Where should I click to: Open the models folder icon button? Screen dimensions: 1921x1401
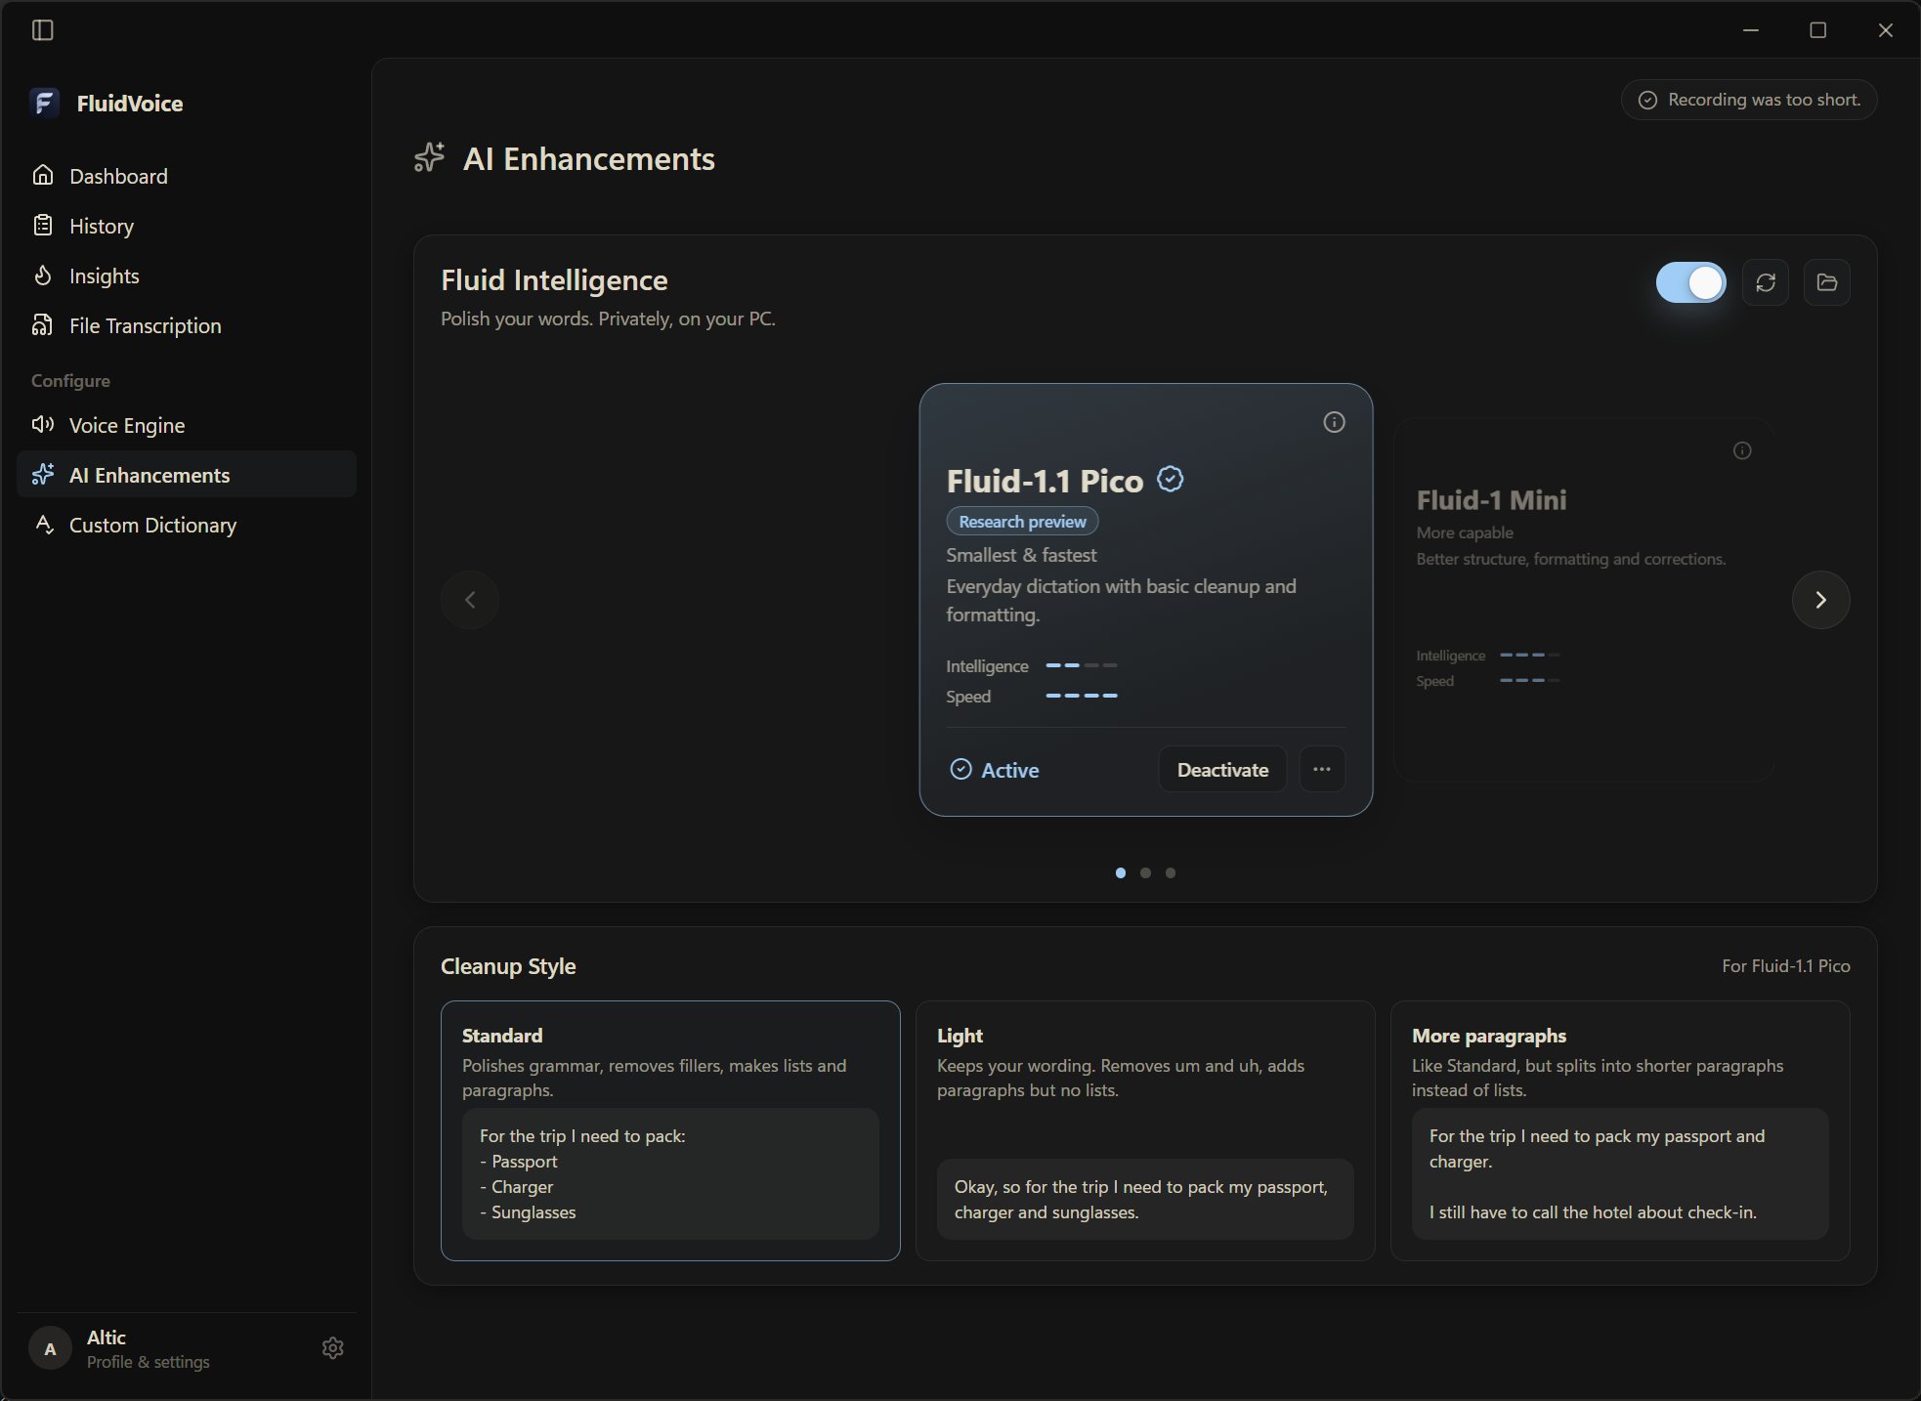(1826, 282)
